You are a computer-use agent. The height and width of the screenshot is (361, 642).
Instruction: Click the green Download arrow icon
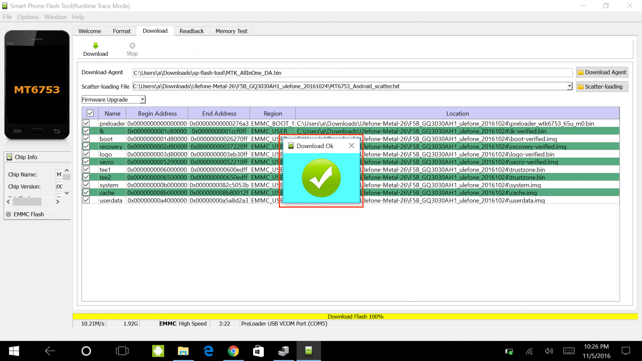coord(95,46)
